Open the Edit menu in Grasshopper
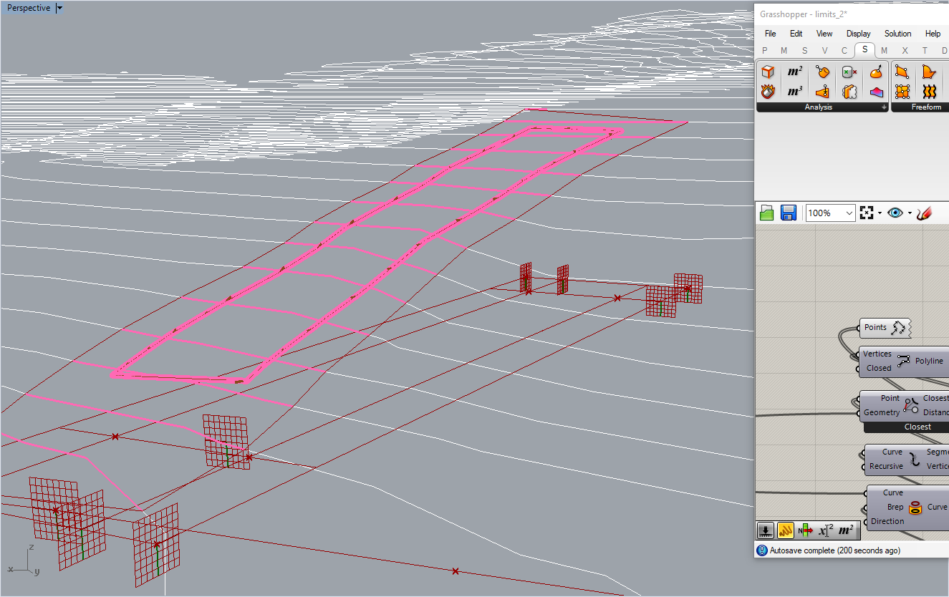This screenshot has width=949, height=597. pos(796,34)
